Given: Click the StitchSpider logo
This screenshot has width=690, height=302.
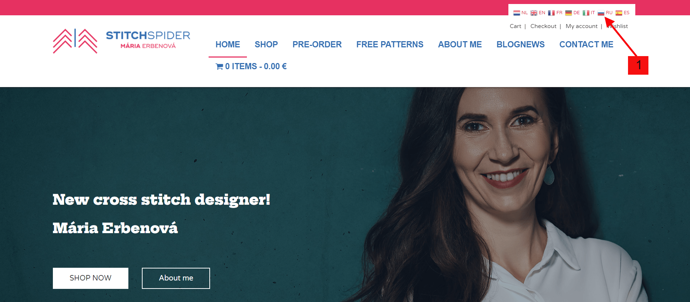Looking at the screenshot, I should click(122, 41).
